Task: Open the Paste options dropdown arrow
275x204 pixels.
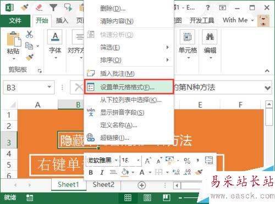Action: (x=14, y=59)
